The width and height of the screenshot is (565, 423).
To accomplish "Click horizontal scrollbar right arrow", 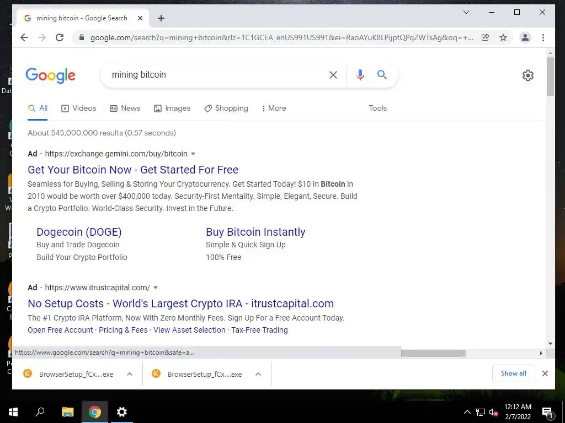I will click(x=541, y=353).
